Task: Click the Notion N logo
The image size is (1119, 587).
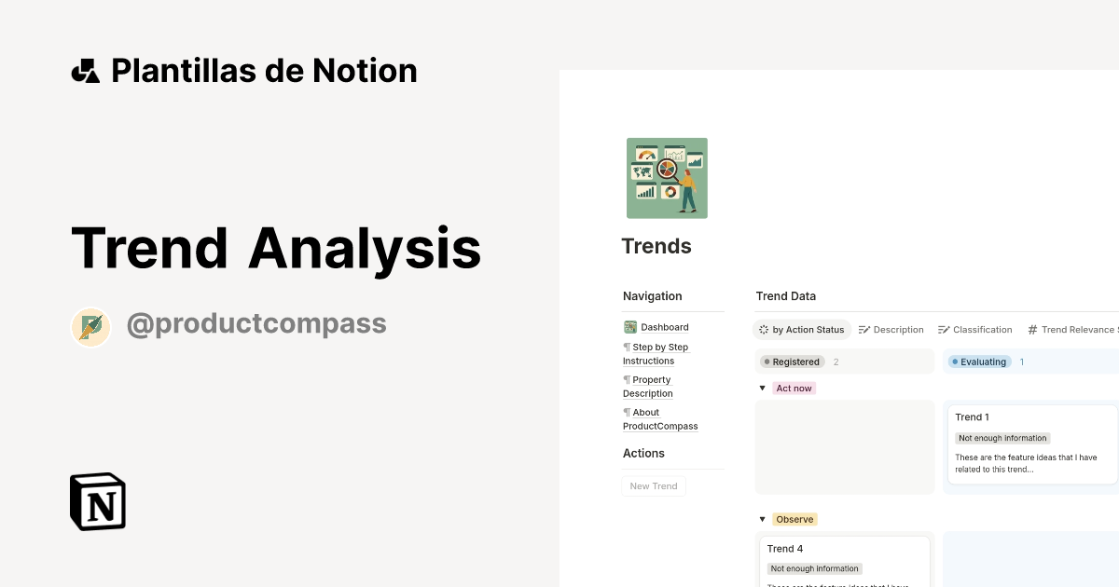Action: tap(97, 501)
